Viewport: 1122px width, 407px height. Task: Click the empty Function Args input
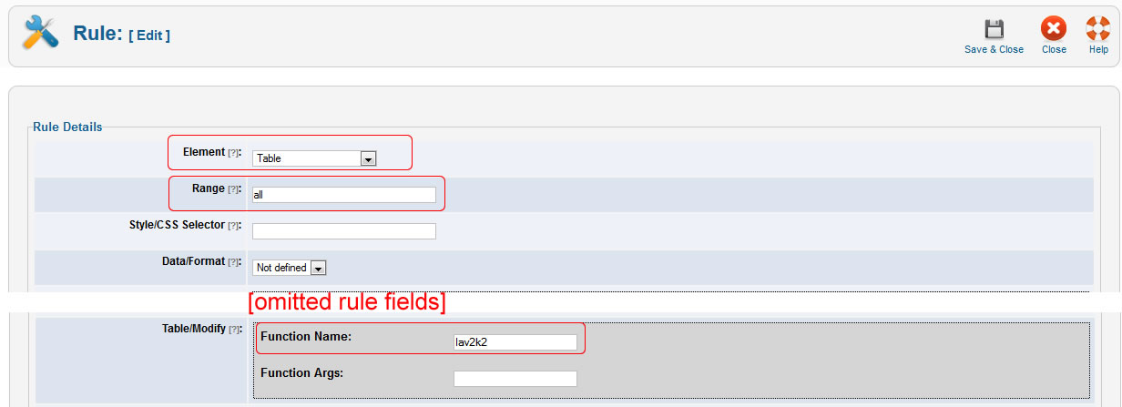515,379
